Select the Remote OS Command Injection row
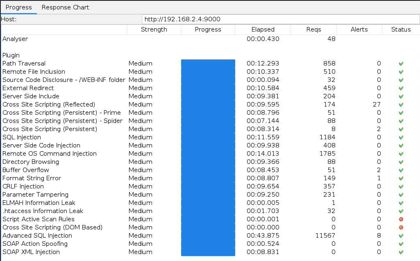This screenshot has width=420, height=261. point(49,154)
